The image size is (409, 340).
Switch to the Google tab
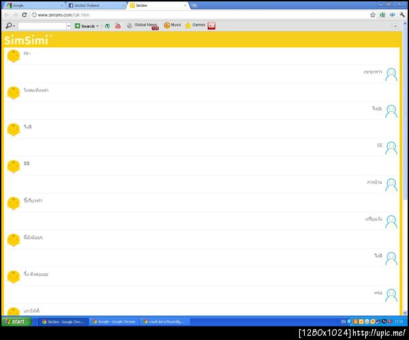(x=34, y=5)
